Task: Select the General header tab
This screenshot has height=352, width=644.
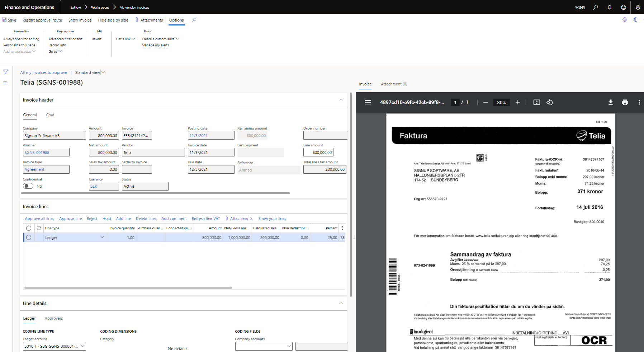Action: point(30,115)
